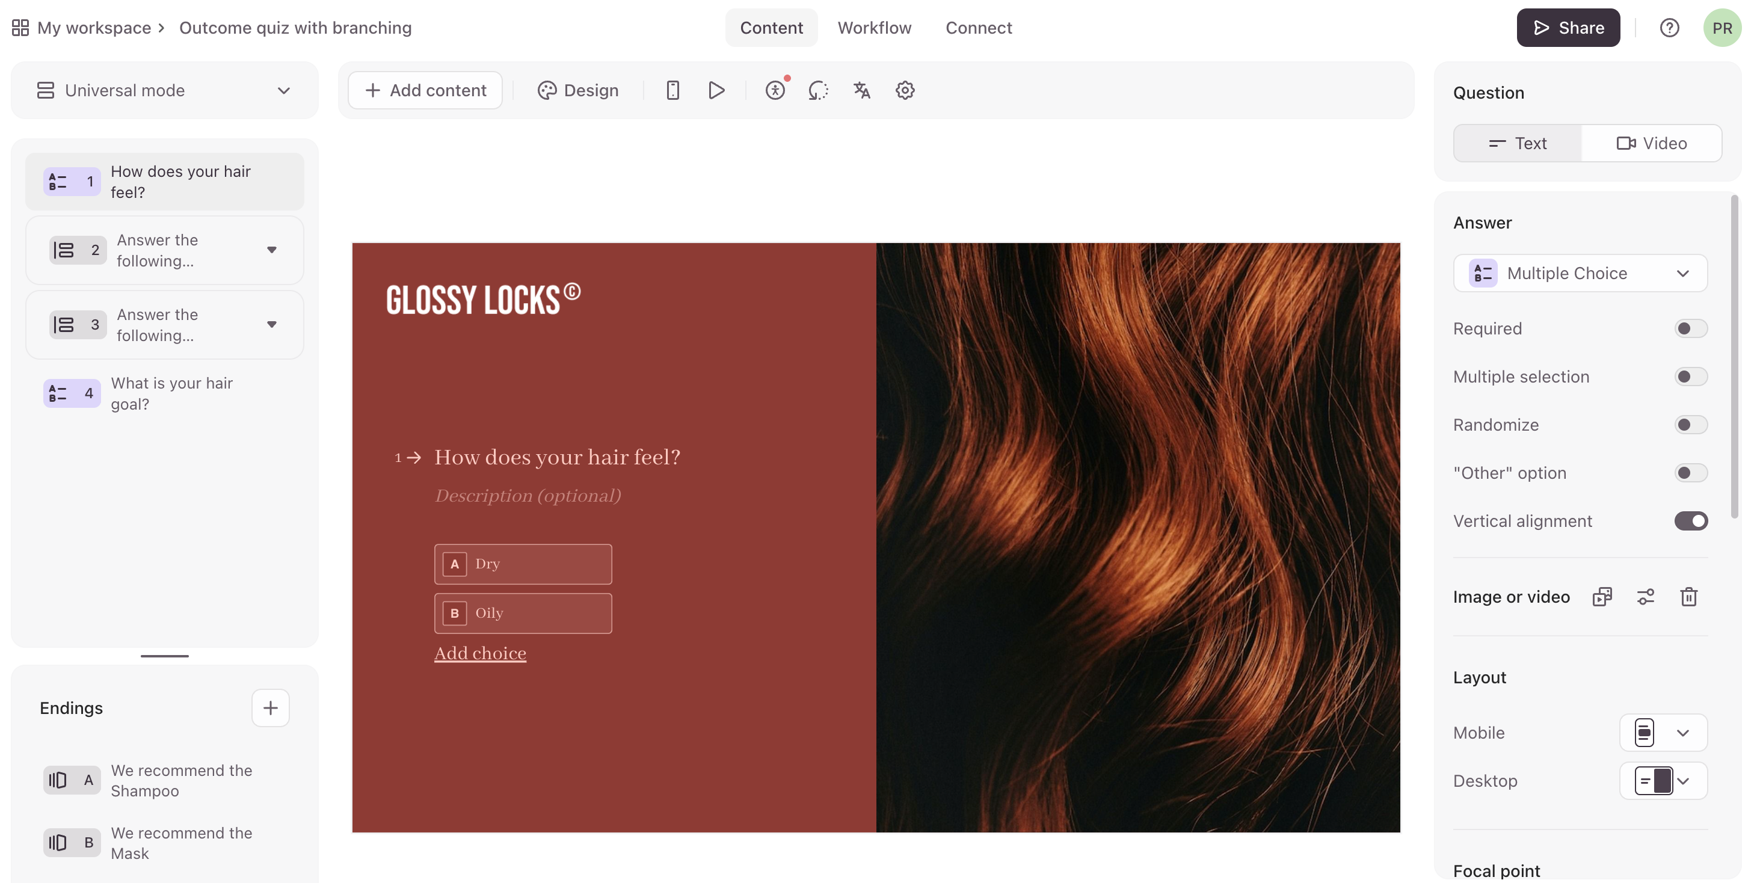Open the PR user avatar menu
Viewport: 1754px width, 883px height.
pyautogui.click(x=1722, y=28)
